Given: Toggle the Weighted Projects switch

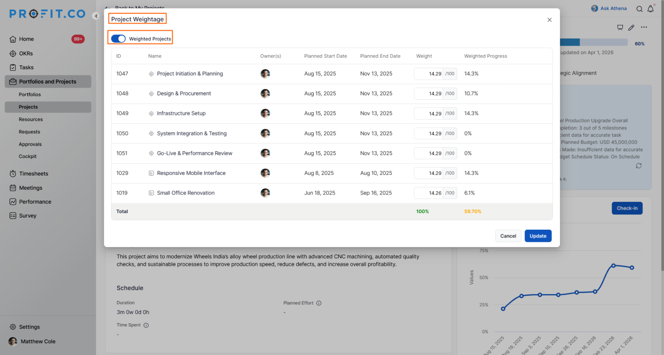Looking at the screenshot, I should pos(118,39).
